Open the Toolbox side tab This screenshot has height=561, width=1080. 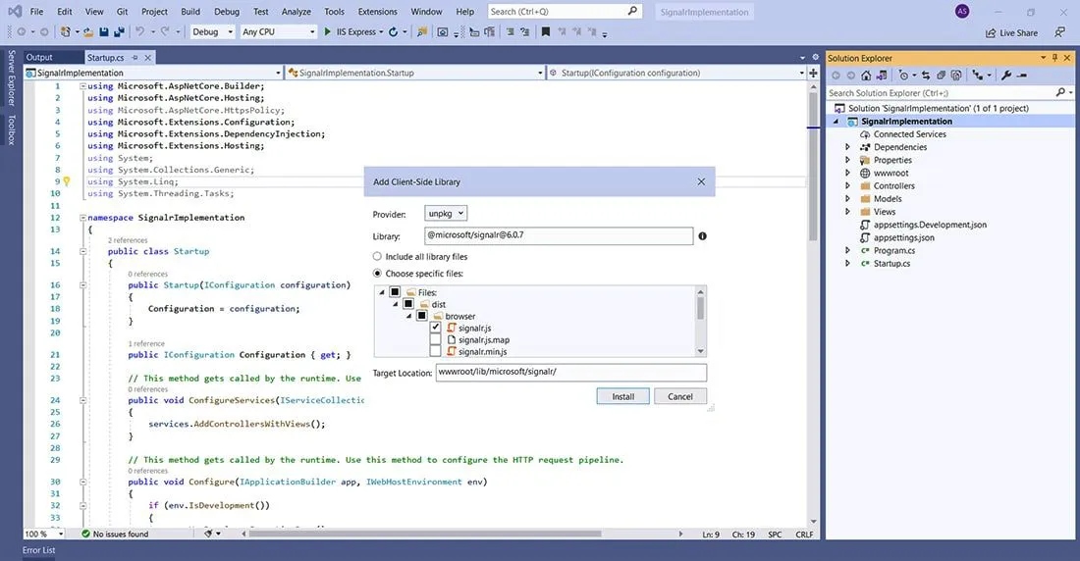(x=11, y=129)
